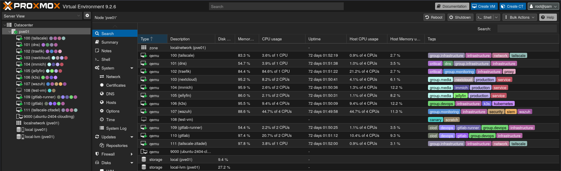The image size is (561, 171).
Task: Click the 'kubernetes' tag on k3s row
Action: tap(503, 104)
